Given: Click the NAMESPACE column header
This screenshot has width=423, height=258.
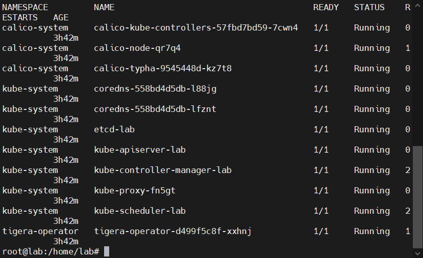Looking at the screenshot, I should point(25,7).
